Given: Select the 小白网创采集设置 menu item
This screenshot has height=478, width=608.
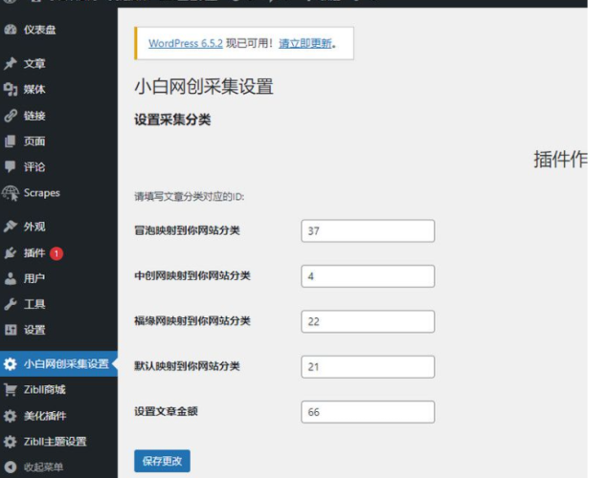Looking at the screenshot, I should point(58,364).
